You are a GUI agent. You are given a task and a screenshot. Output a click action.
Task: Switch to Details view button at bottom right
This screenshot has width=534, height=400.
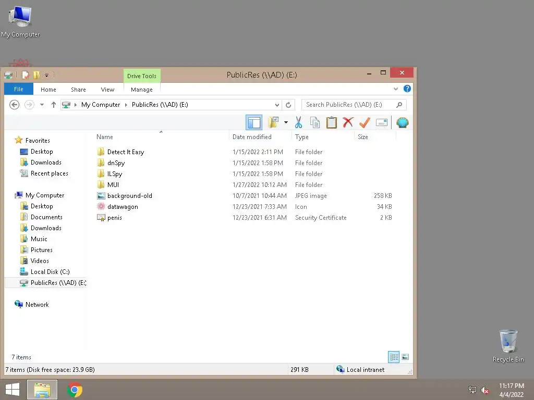tap(394, 357)
